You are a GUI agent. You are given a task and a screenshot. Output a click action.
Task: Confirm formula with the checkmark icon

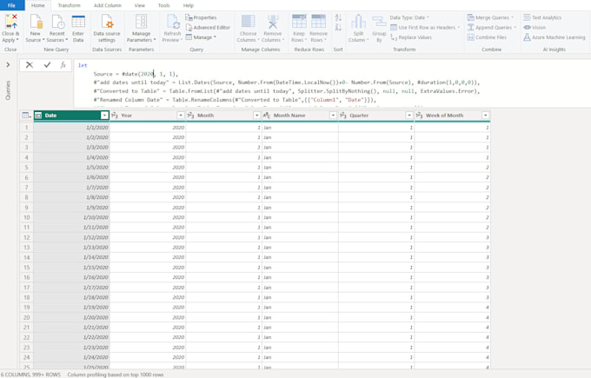(47, 65)
